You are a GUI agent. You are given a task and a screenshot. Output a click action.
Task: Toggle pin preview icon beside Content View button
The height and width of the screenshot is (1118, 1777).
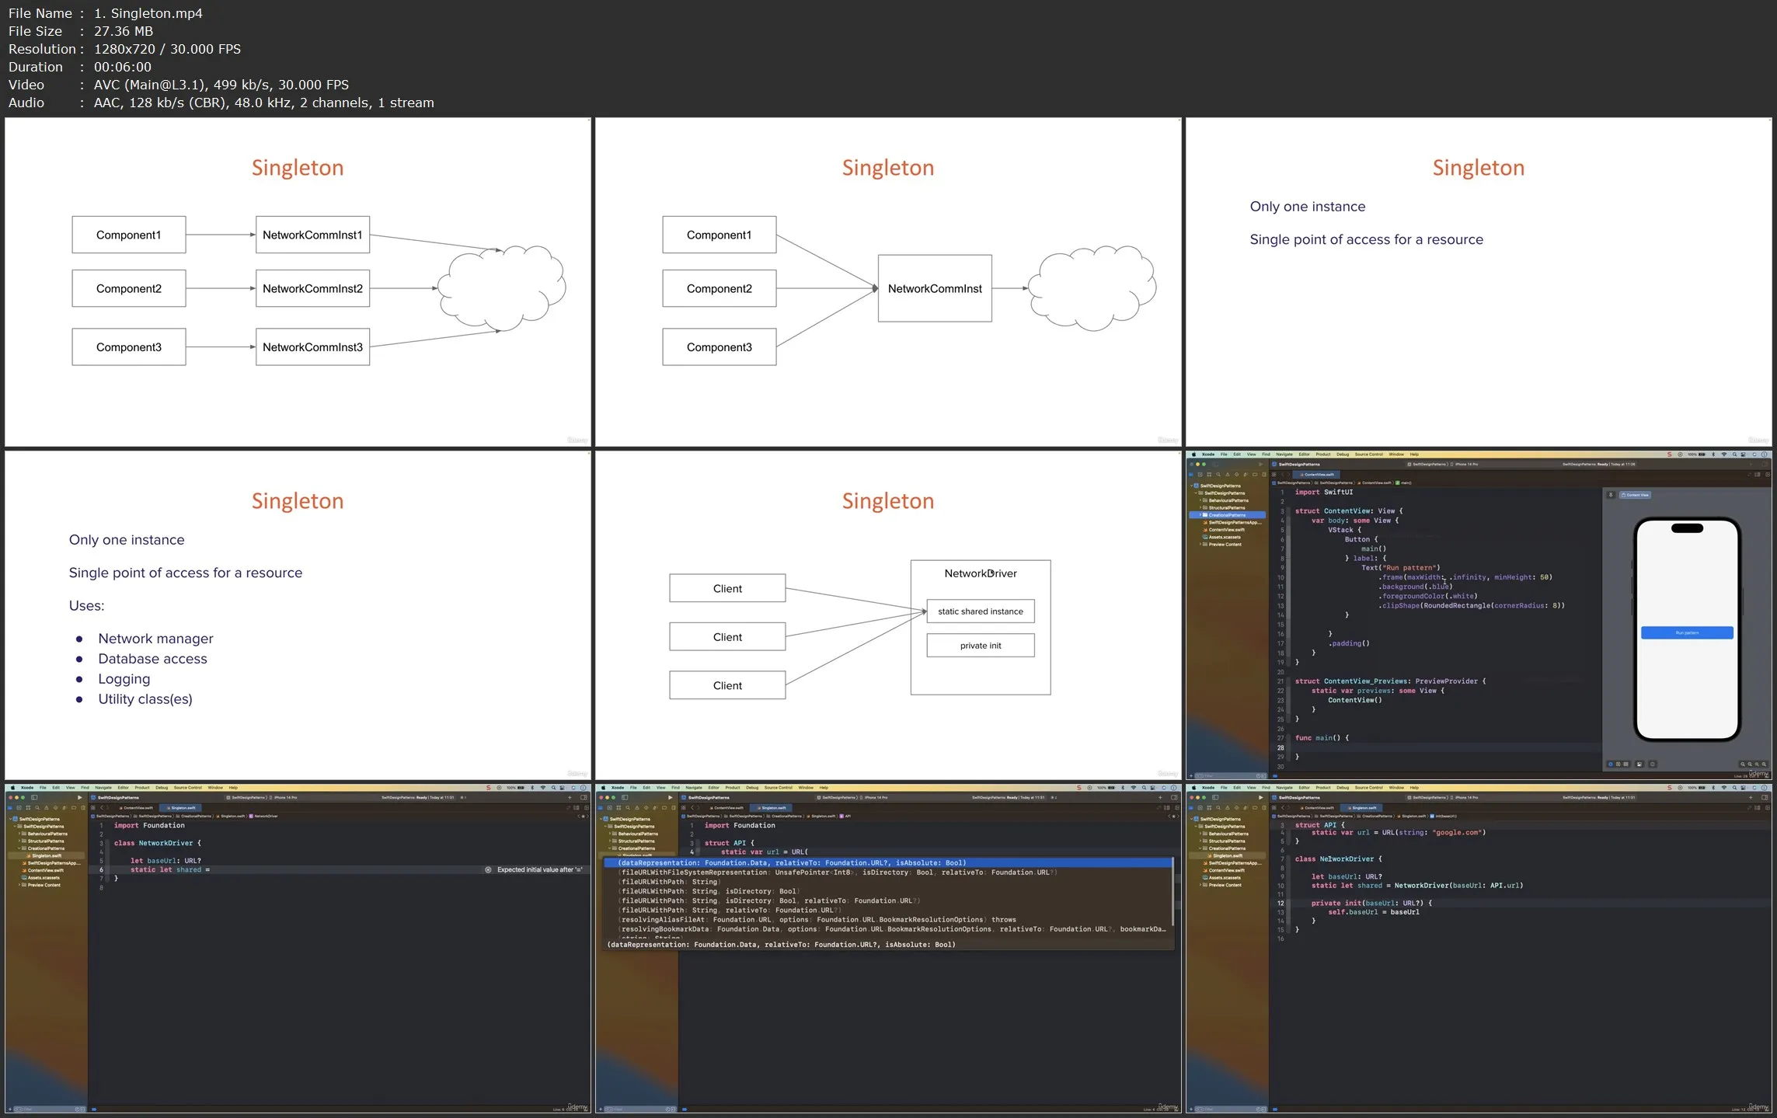point(1611,495)
